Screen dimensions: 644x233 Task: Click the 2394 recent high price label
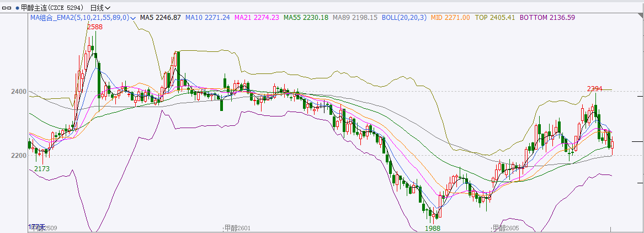(x=594, y=88)
